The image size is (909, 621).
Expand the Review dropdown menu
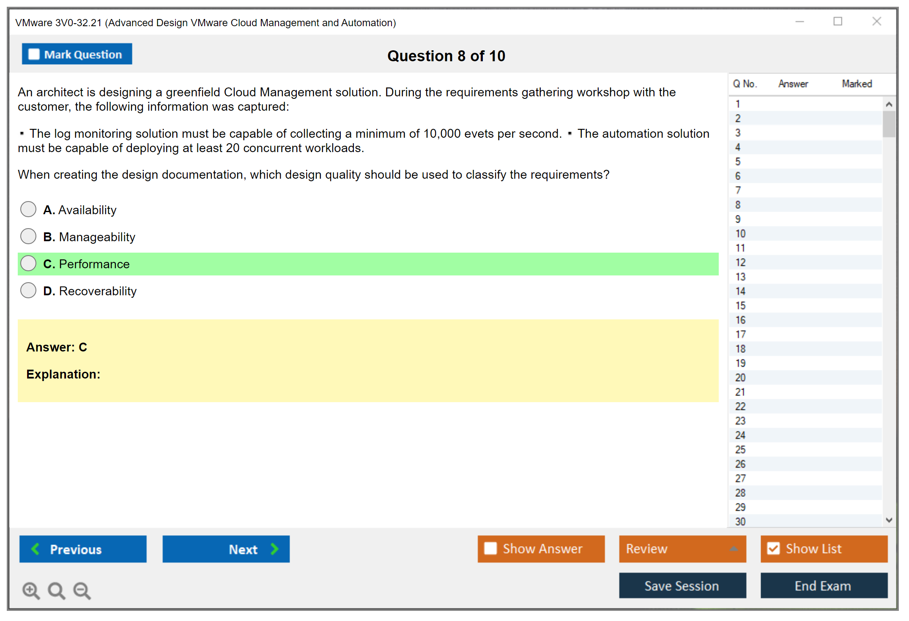click(734, 549)
